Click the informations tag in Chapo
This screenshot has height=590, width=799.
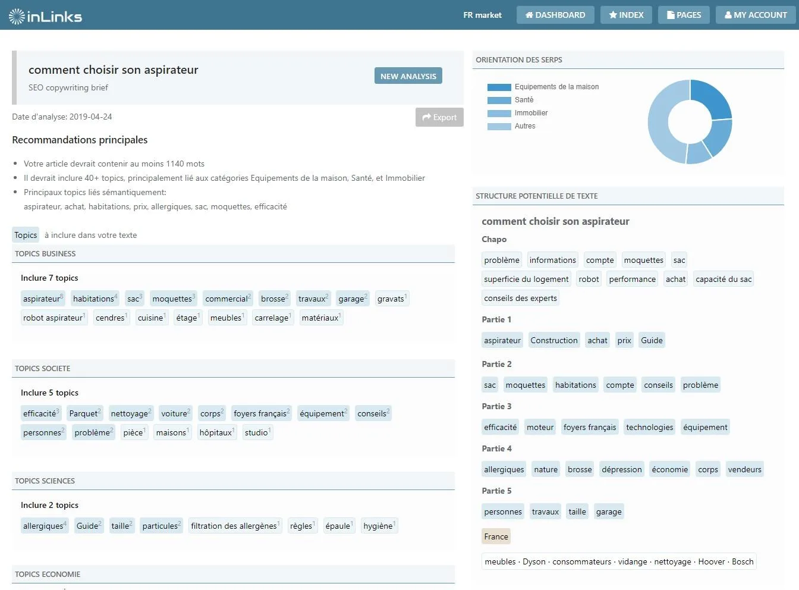click(552, 260)
